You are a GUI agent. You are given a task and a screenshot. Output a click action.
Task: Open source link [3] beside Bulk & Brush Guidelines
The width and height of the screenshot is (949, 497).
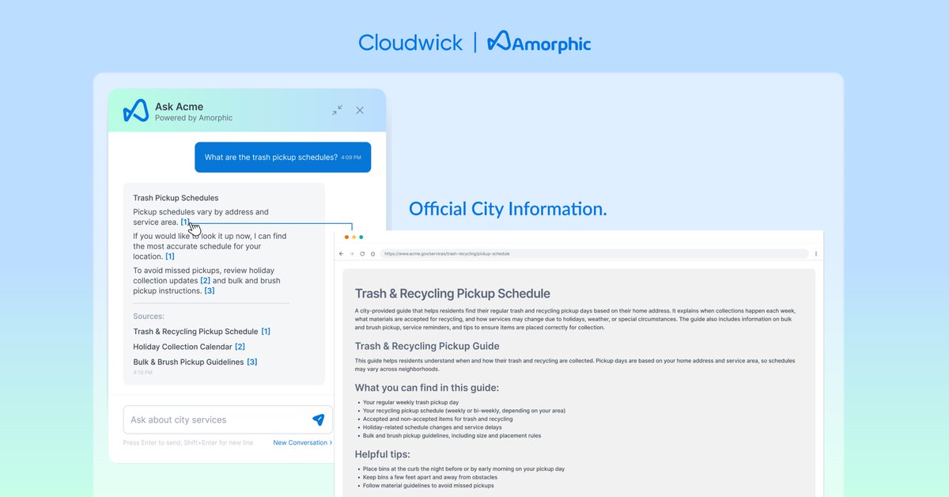click(251, 362)
